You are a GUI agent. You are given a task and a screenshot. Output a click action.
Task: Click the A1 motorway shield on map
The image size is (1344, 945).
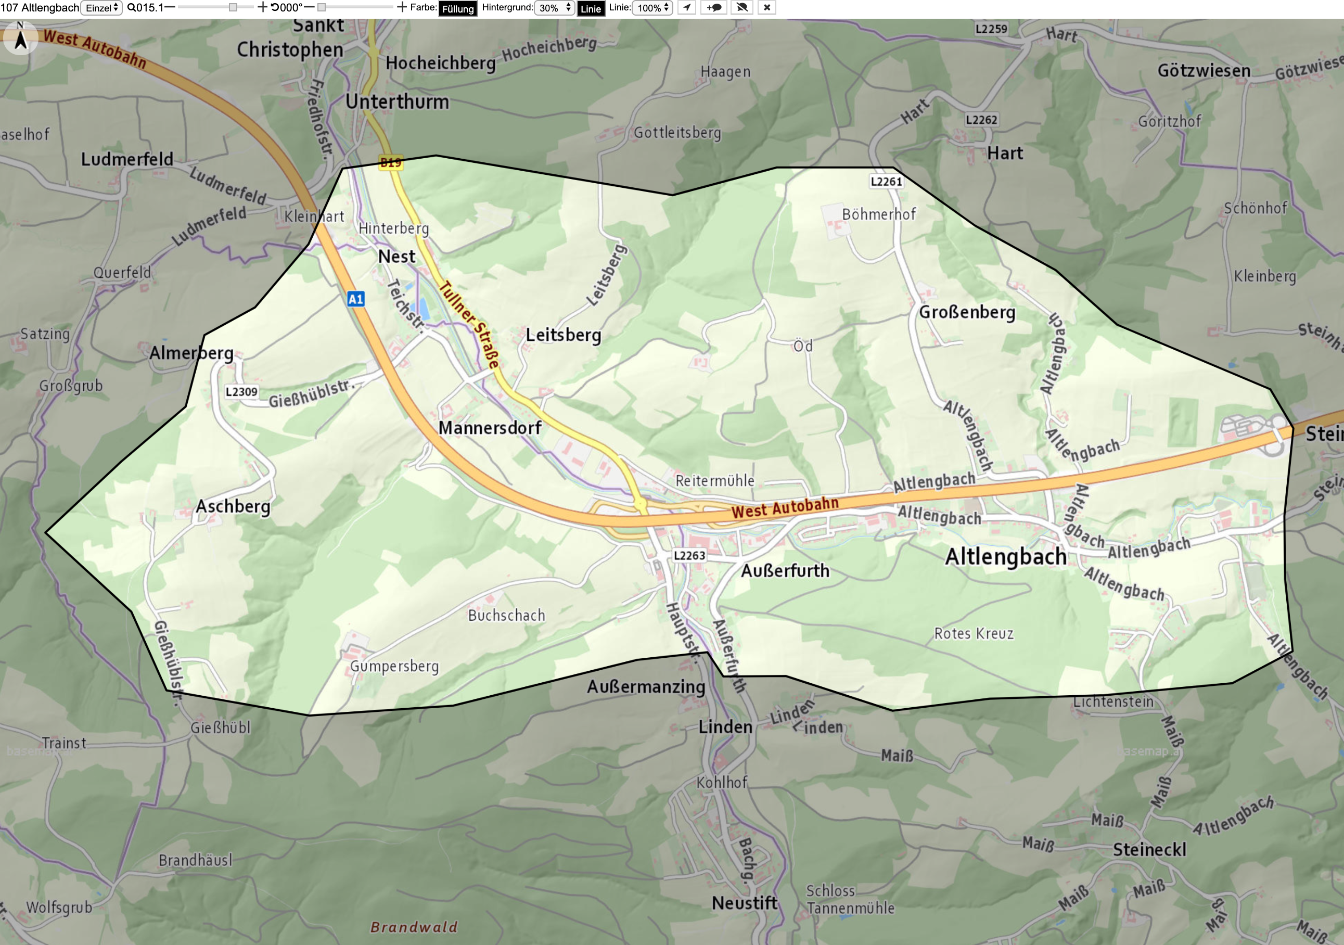(356, 299)
